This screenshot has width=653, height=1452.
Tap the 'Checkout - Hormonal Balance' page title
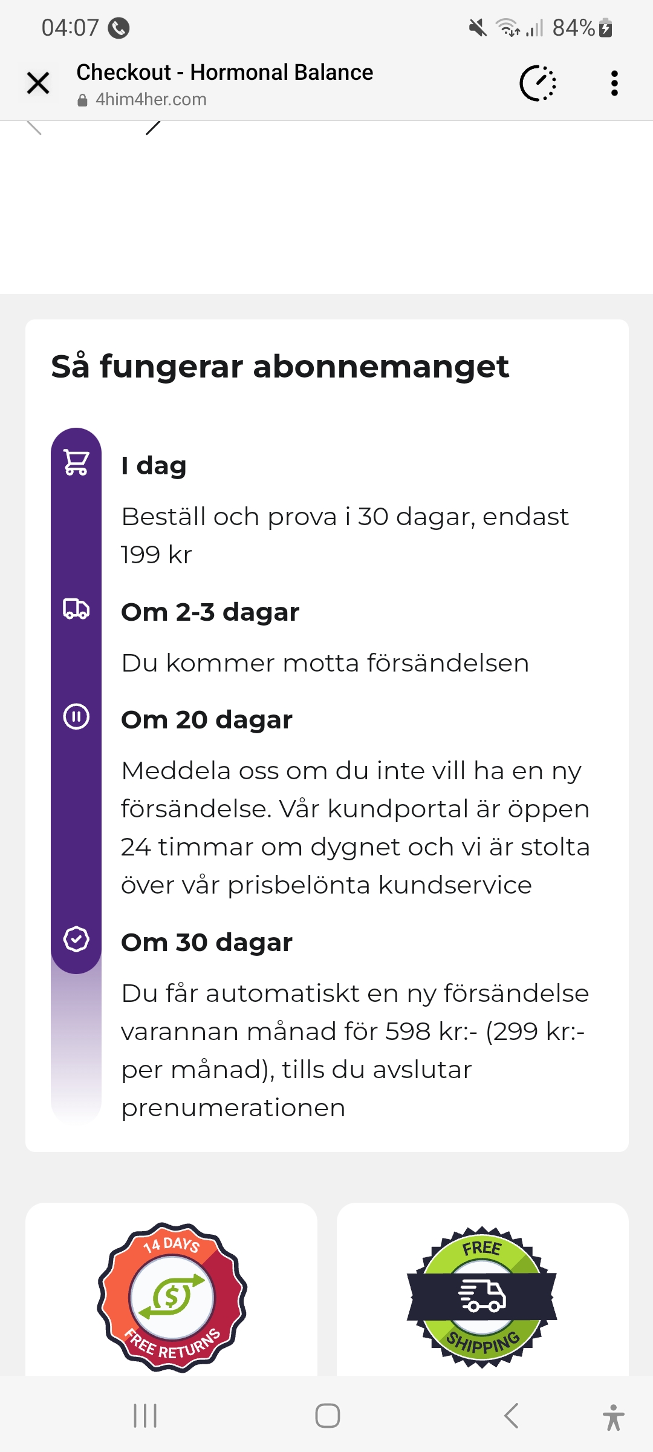coord(224,73)
